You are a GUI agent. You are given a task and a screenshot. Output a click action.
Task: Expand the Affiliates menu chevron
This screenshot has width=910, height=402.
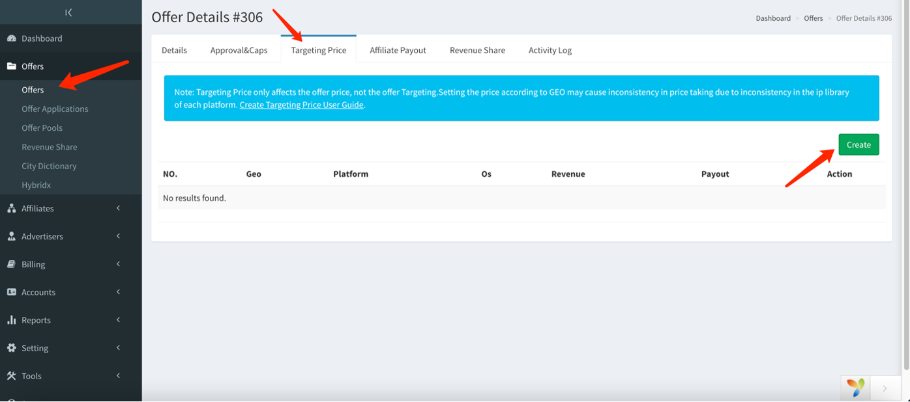click(118, 208)
